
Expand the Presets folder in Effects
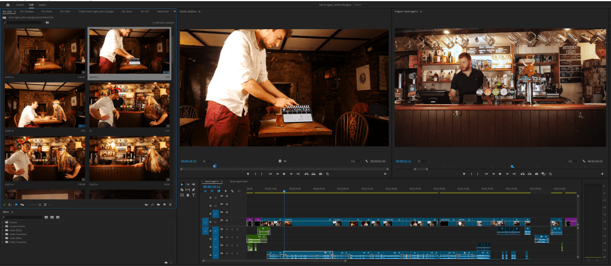[3, 223]
